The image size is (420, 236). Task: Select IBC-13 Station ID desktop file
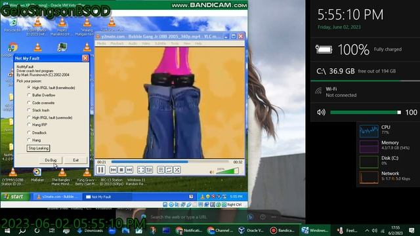(112, 182)
